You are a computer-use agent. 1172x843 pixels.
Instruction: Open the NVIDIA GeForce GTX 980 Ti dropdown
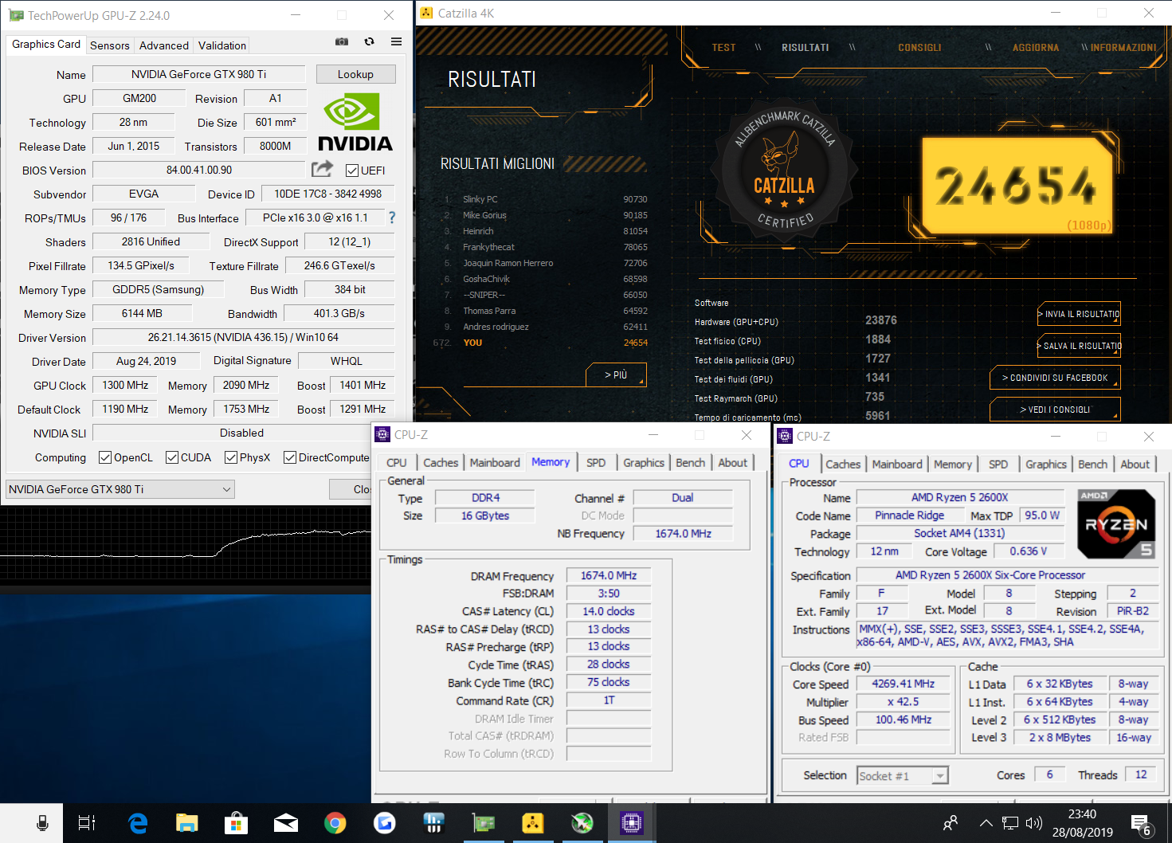click(120, 489)
